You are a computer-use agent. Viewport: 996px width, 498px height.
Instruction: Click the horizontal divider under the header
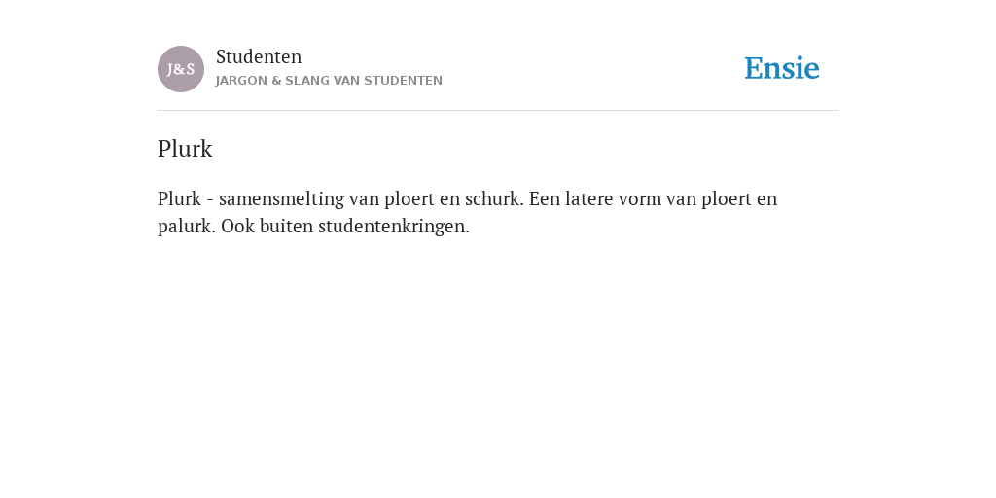pyautogui.click(x=498, y=111)
